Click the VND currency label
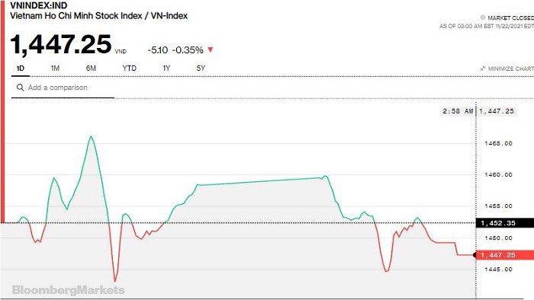 pos(121,51)
